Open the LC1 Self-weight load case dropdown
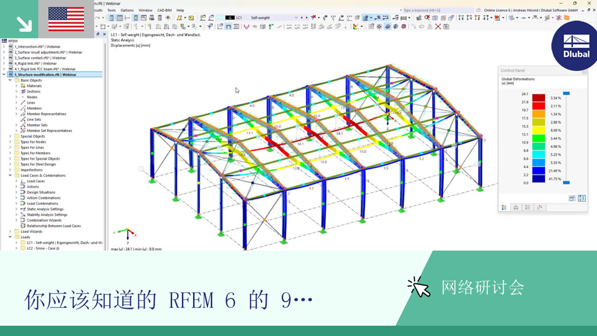 pyautogui.click(x=296, y=17)
